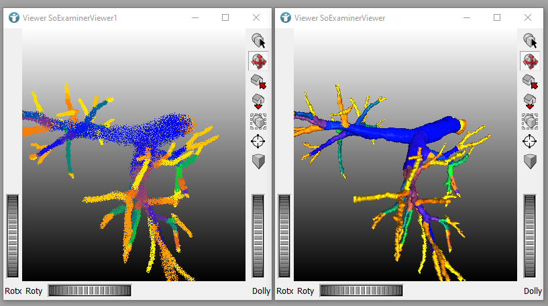Click Dolly thumbwheel in right SoExaminerViewer

click(530, 236)
